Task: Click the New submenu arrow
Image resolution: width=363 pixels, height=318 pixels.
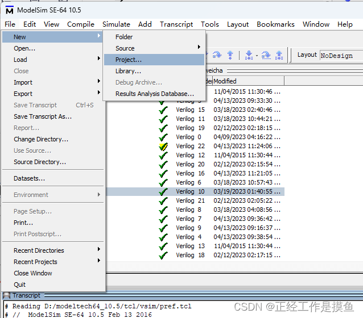Action: 99,35
